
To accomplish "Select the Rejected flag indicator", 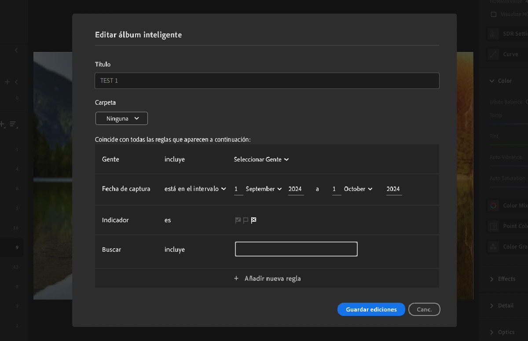I will pos(253,220).
